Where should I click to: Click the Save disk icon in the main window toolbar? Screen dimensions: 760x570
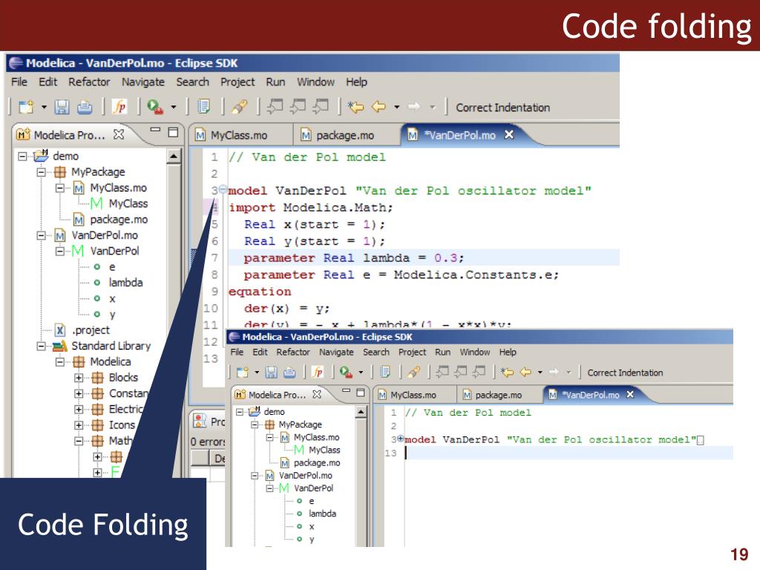click(x=62, y=107)
